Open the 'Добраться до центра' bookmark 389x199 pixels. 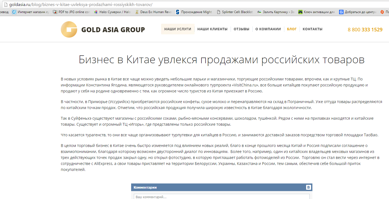pos(358,12)
